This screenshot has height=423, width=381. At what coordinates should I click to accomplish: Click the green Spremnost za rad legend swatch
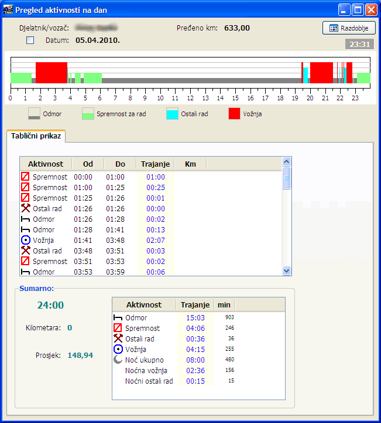click(88, 113)
